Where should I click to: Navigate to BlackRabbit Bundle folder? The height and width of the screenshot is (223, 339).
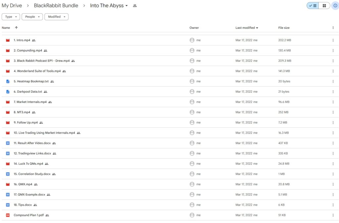pyautogui.click(x=56, y=6)
